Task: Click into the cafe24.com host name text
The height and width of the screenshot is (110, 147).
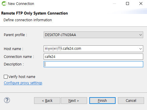Action: (72, 49)
